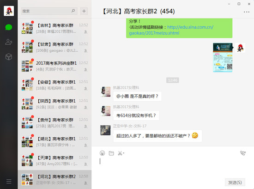
Task: Click the profile avatar at sidebar top
Action: (9, 11)
